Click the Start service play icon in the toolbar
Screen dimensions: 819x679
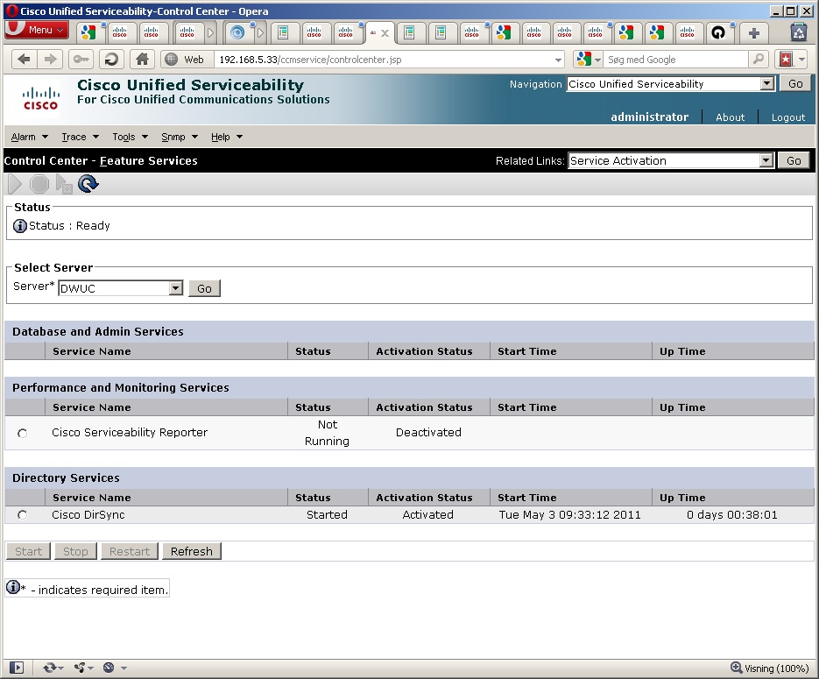click(x=15, y=184)
